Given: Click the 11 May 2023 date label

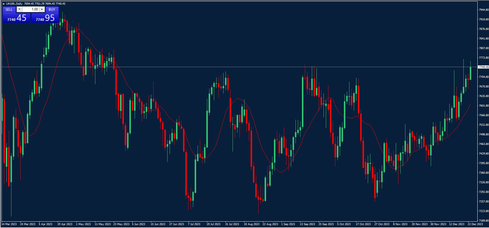Looking at the screenshot, I should tap(103, 224).
